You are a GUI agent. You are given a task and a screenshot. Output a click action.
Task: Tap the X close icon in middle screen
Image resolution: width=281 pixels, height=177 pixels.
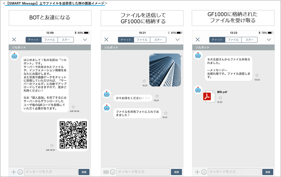point(106,39)
